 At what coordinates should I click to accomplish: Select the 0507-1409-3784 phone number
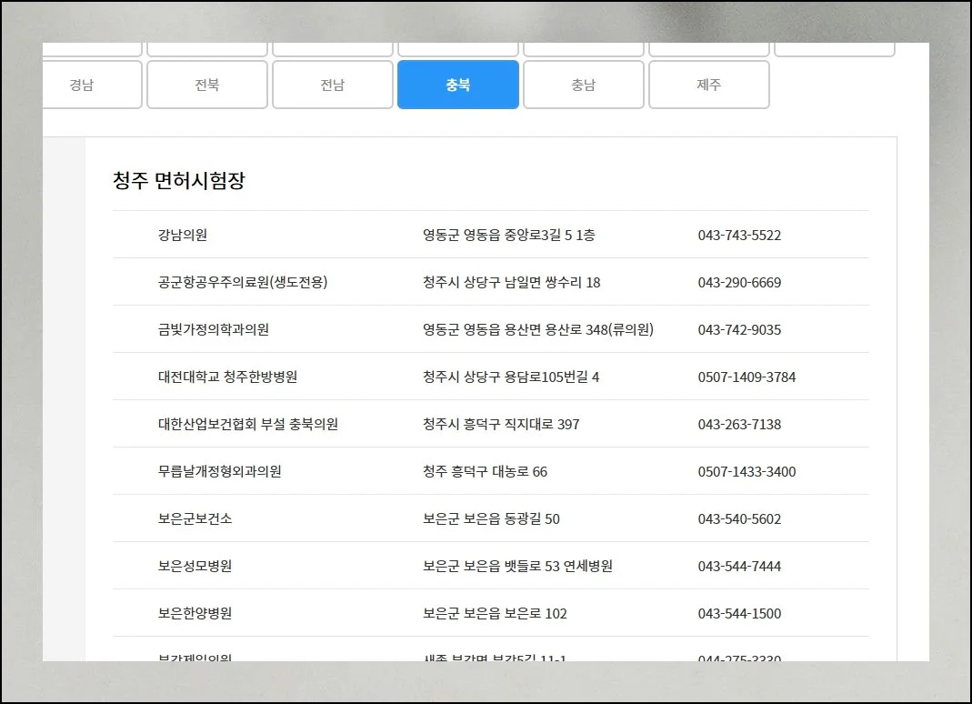tap(744, 377)
